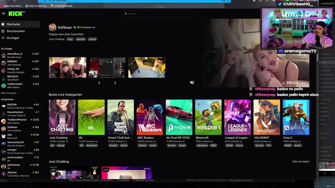Click Alles anzeigen for Just Chatting
Viewport: 335px width, 188px height.
[301, 161]
